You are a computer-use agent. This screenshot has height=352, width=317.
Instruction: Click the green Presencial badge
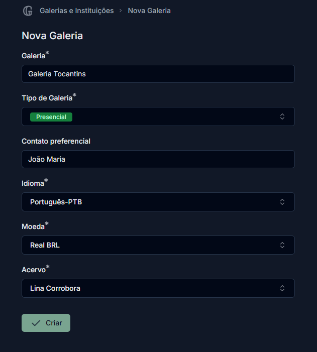pos(51,117)
